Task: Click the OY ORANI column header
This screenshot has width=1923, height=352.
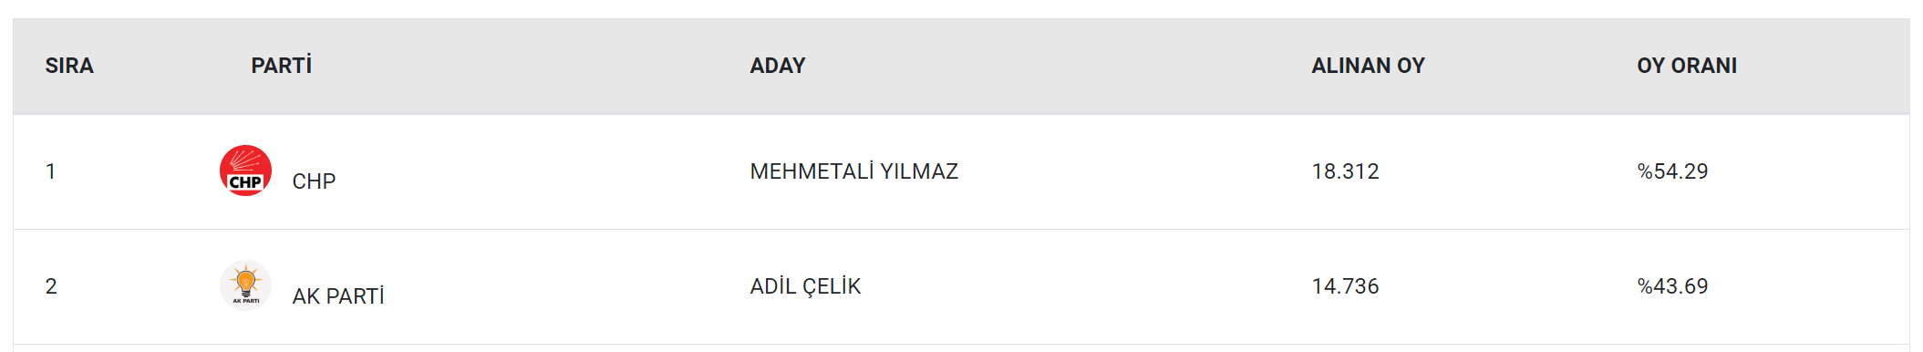Action: 1687,66
